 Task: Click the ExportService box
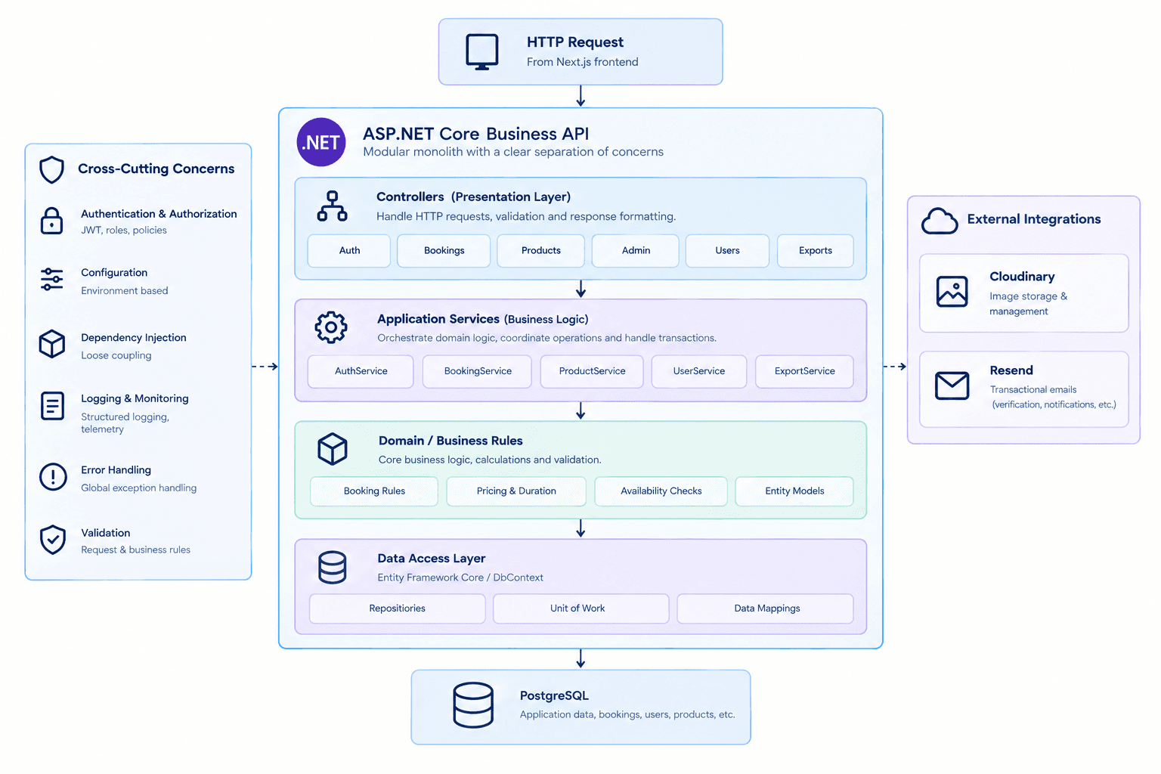804,372
